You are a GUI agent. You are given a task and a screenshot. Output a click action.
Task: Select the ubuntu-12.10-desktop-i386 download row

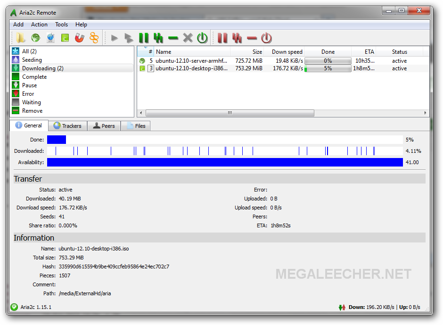tap(283, 68)
